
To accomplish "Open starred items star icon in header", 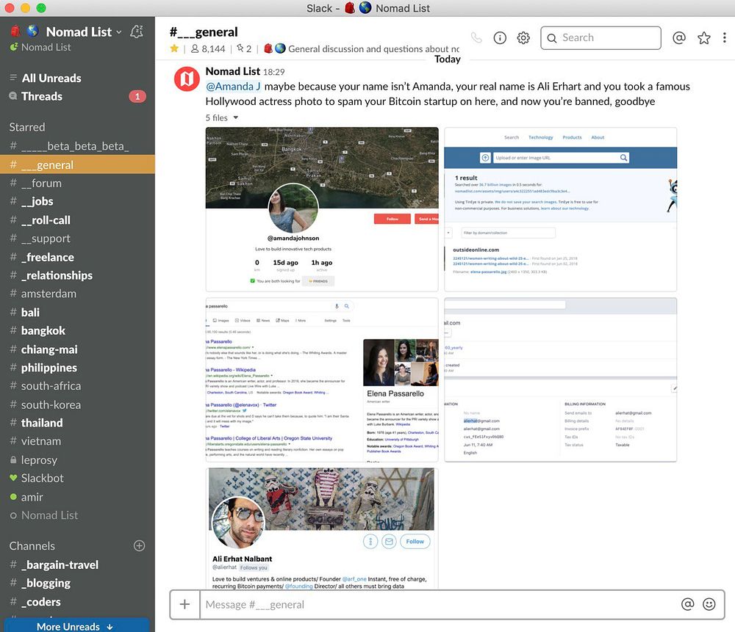I will [x=703, y=38].
